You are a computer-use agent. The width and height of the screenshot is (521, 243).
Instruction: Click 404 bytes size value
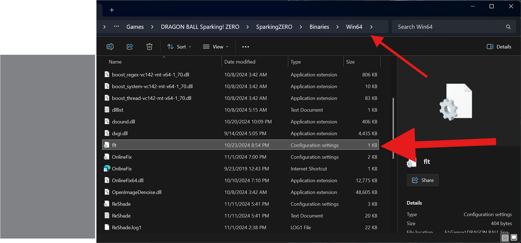pyautogui.click(x=501, y=223)
